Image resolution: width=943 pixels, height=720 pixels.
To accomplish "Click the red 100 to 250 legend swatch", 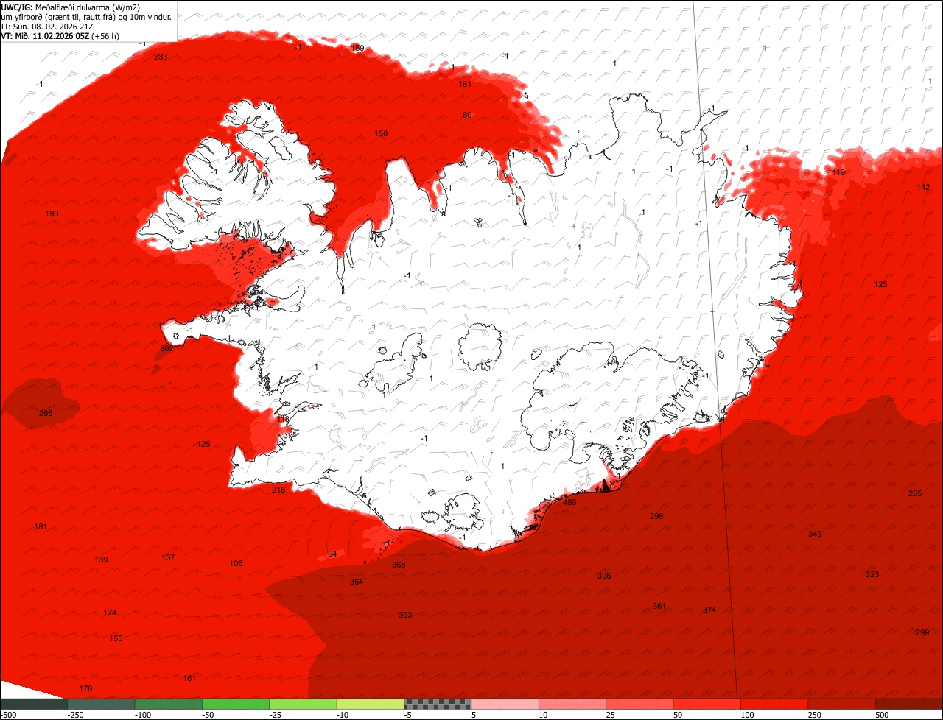I will 775,704.
